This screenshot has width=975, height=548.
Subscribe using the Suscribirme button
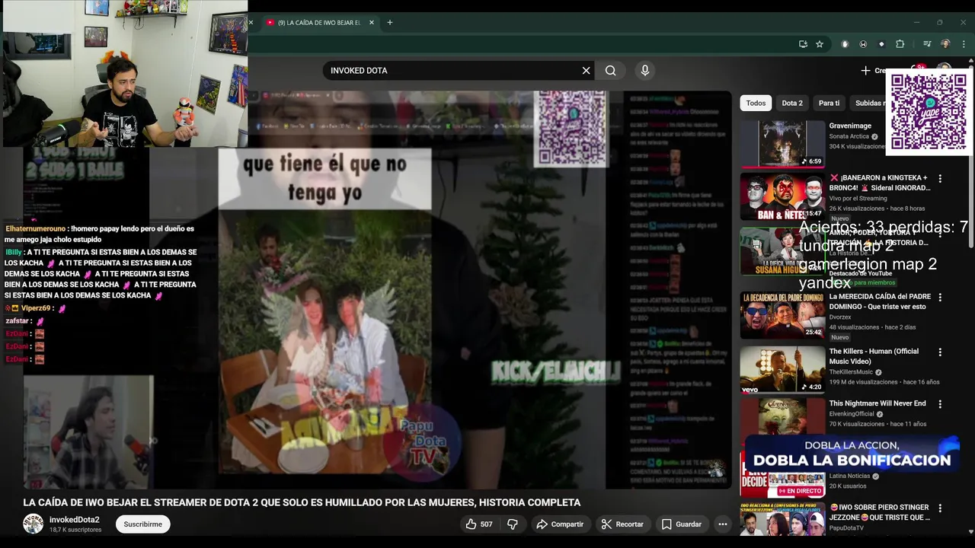coord(142,524)
